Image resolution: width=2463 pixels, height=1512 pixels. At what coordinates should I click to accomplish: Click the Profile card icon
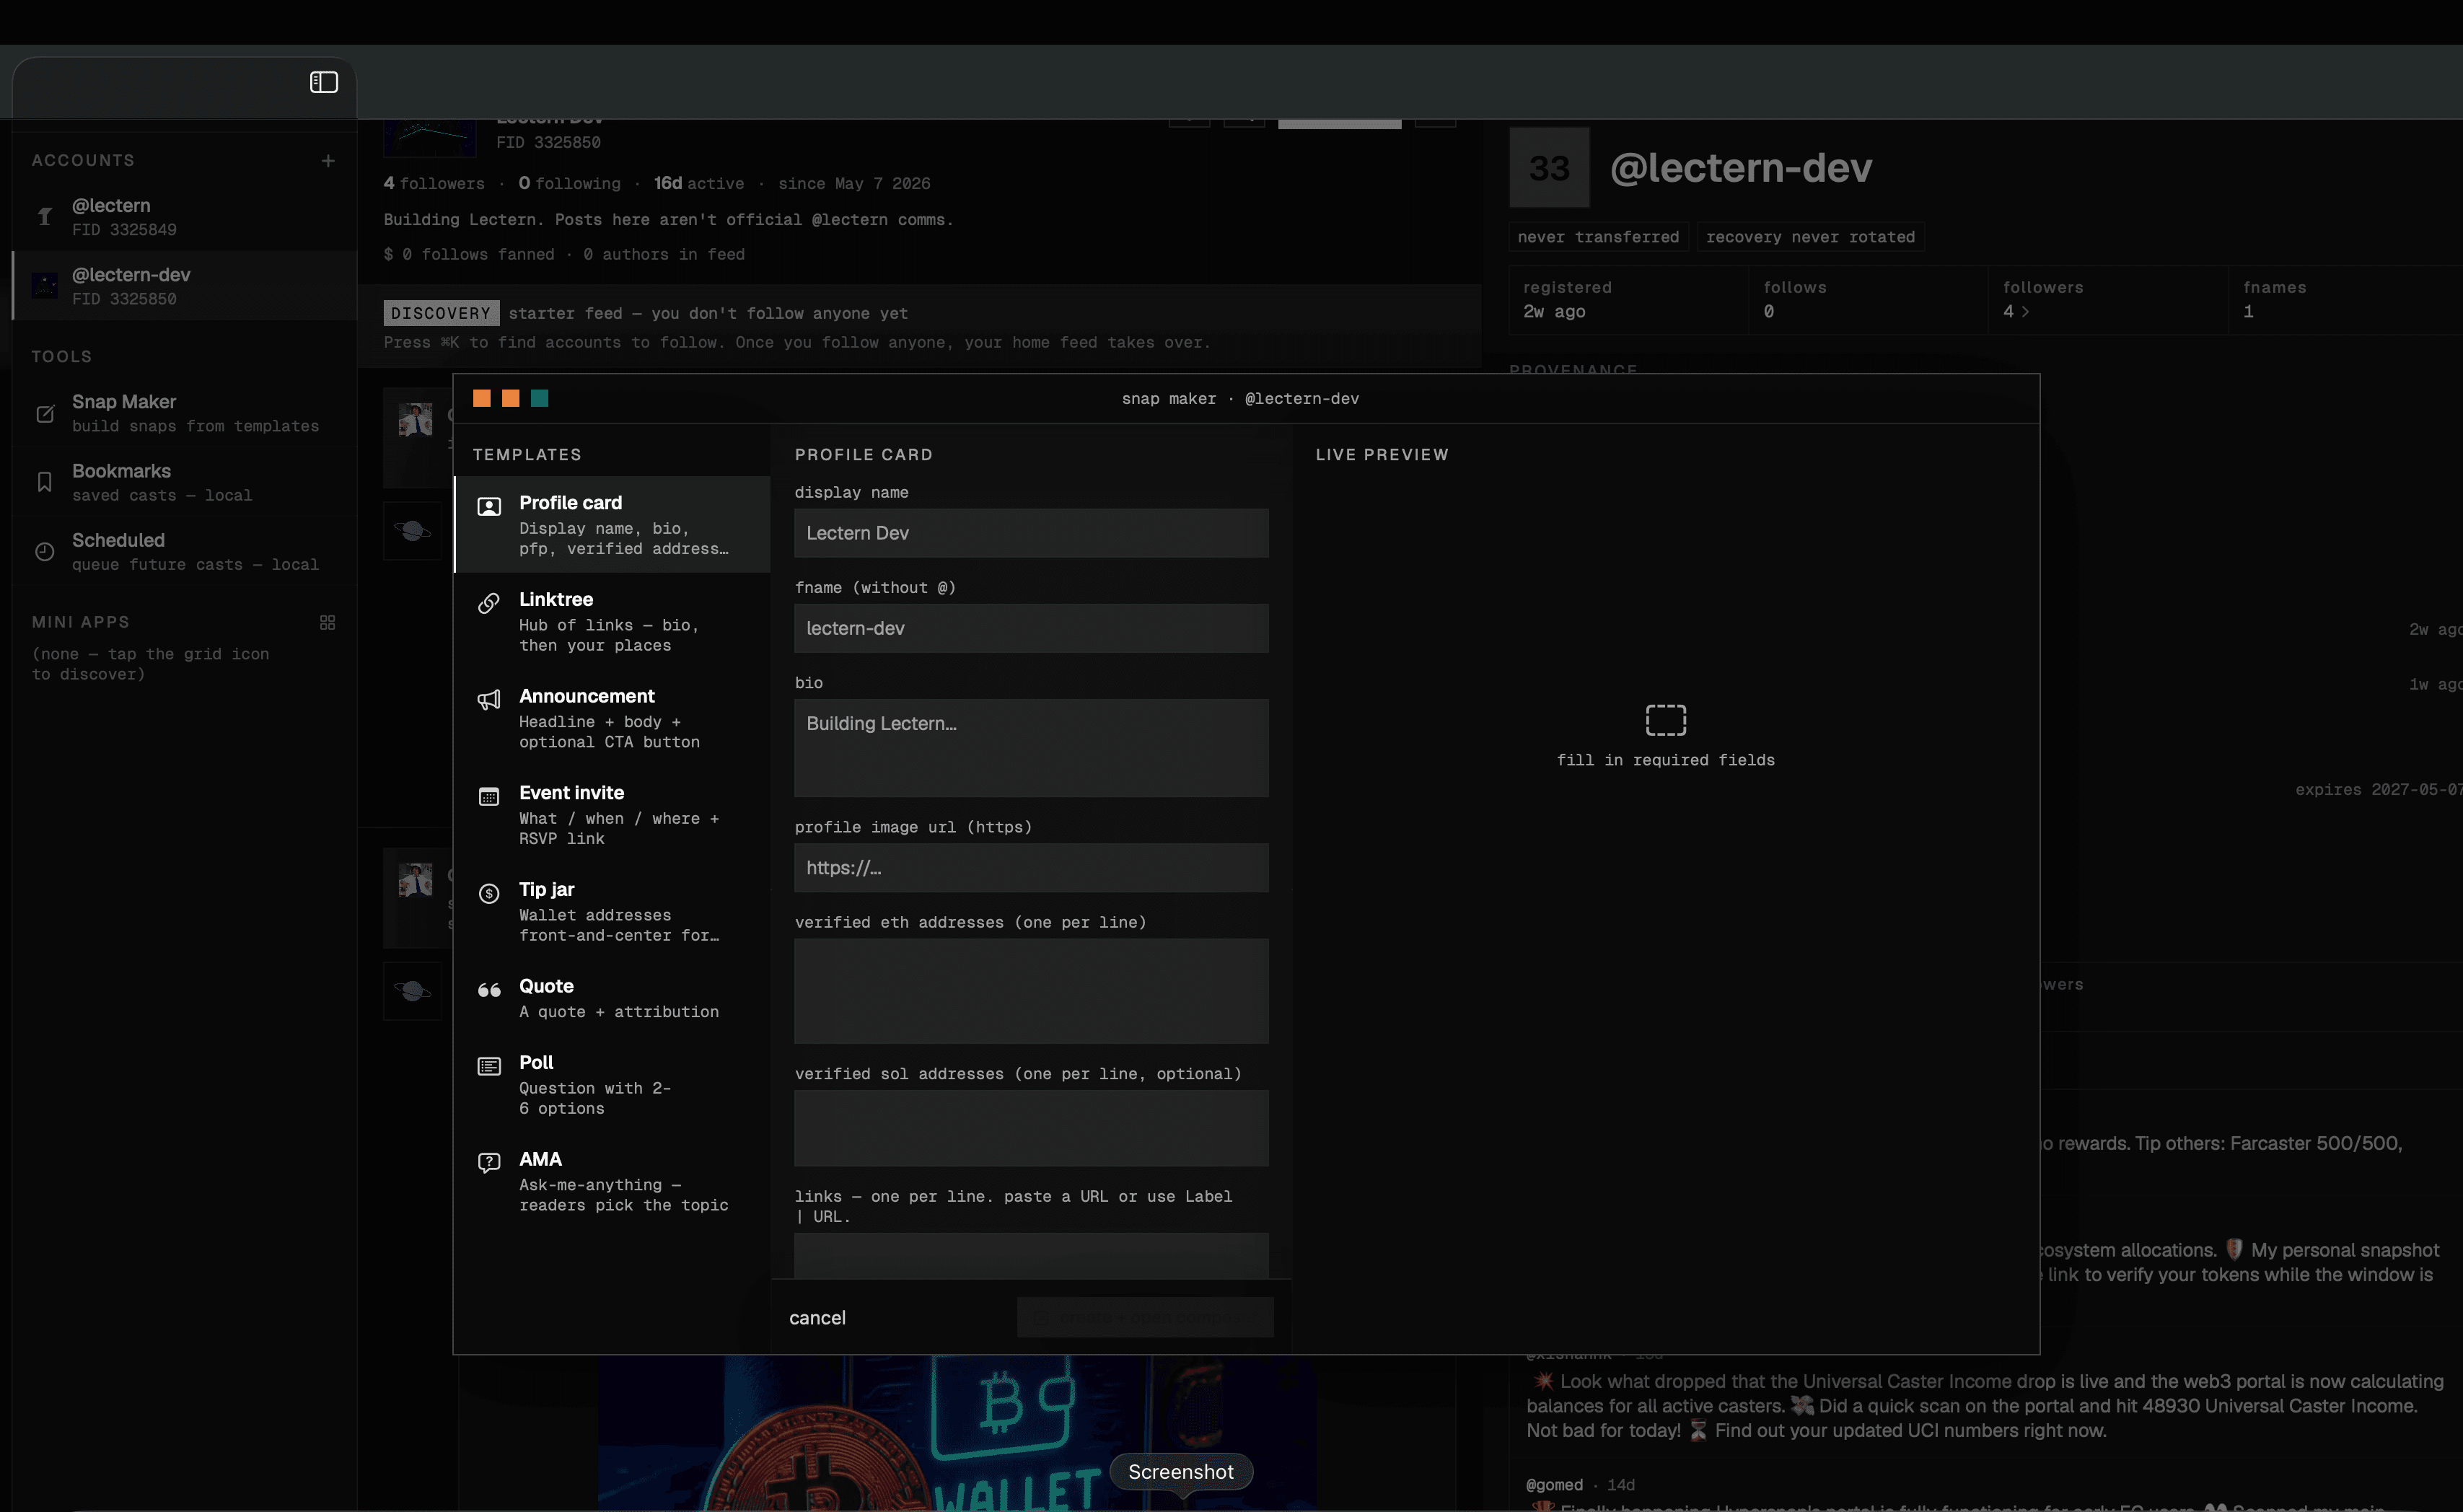point(489,506)
